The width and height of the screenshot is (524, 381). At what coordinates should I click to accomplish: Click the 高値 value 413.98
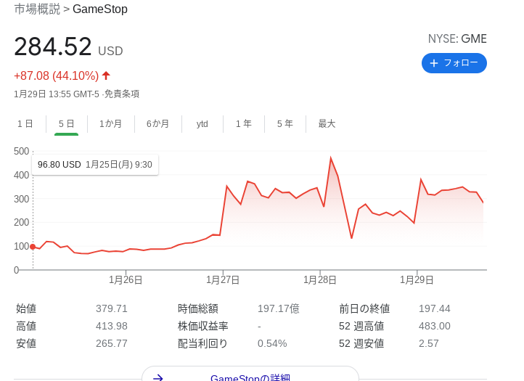(112, 326)
